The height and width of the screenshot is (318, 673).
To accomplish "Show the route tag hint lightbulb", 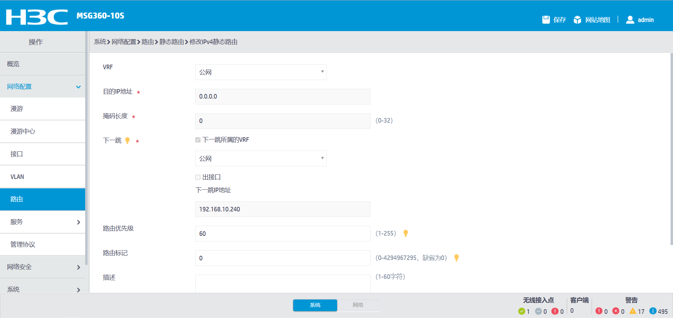I will (456, 258).
